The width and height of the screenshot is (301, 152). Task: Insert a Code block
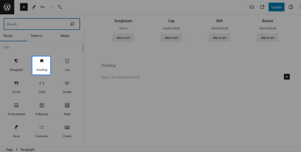pos(42,87)
